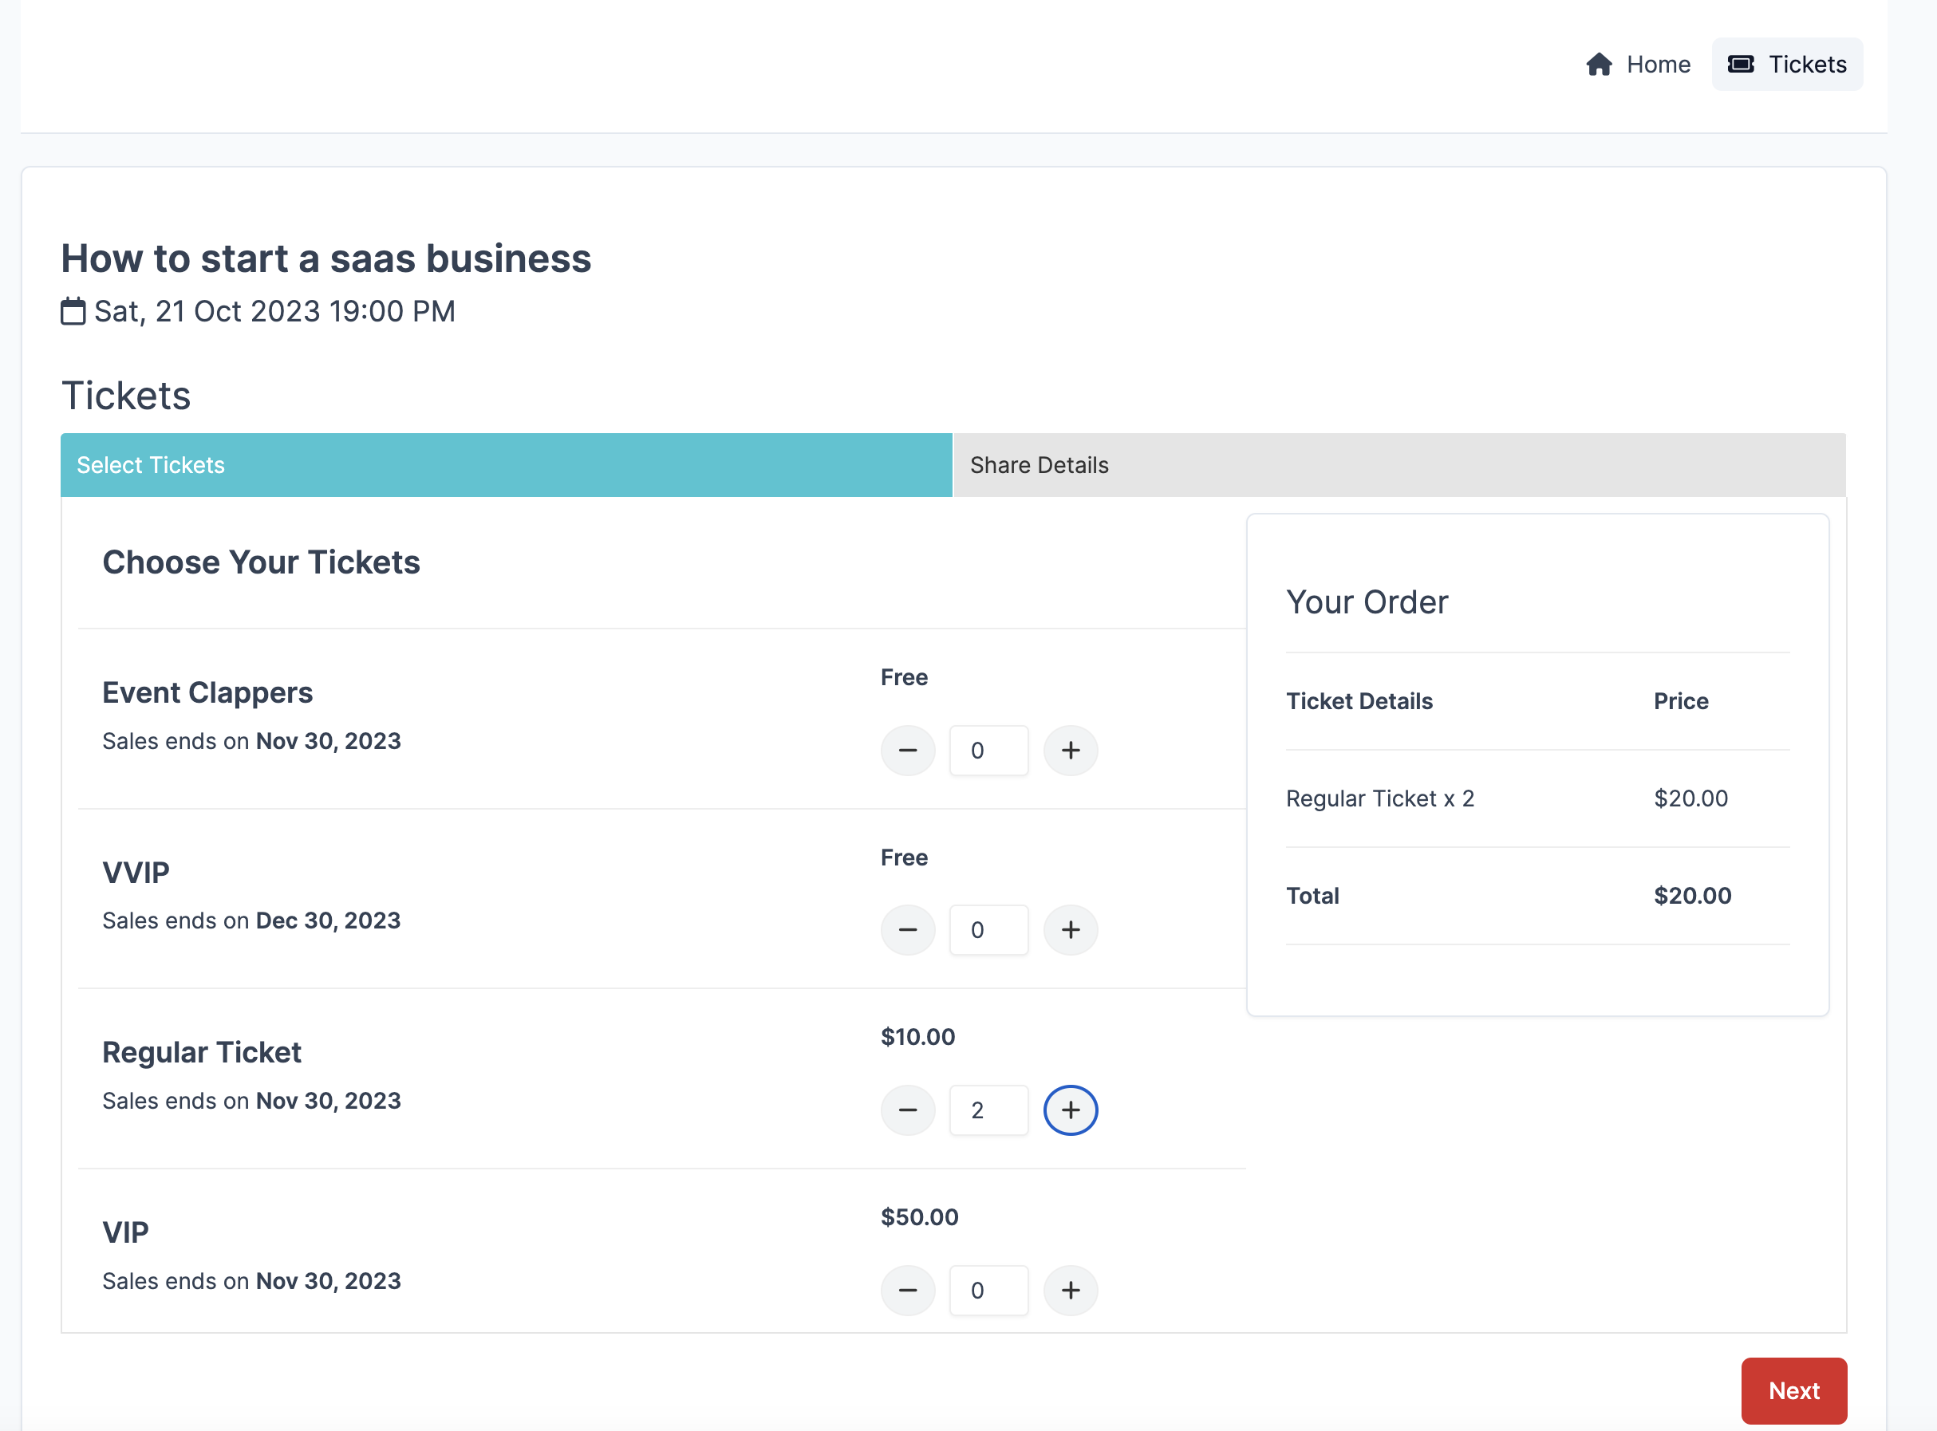This screenshot has width=1937, height=1431.
Task: Click the plus icon for VIP tickets
Action: point(1071,1290)
